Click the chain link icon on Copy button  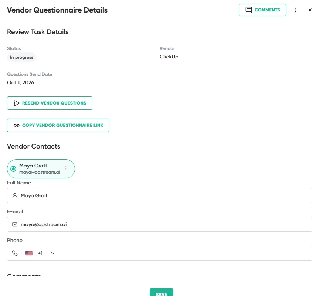pos(17,125)
